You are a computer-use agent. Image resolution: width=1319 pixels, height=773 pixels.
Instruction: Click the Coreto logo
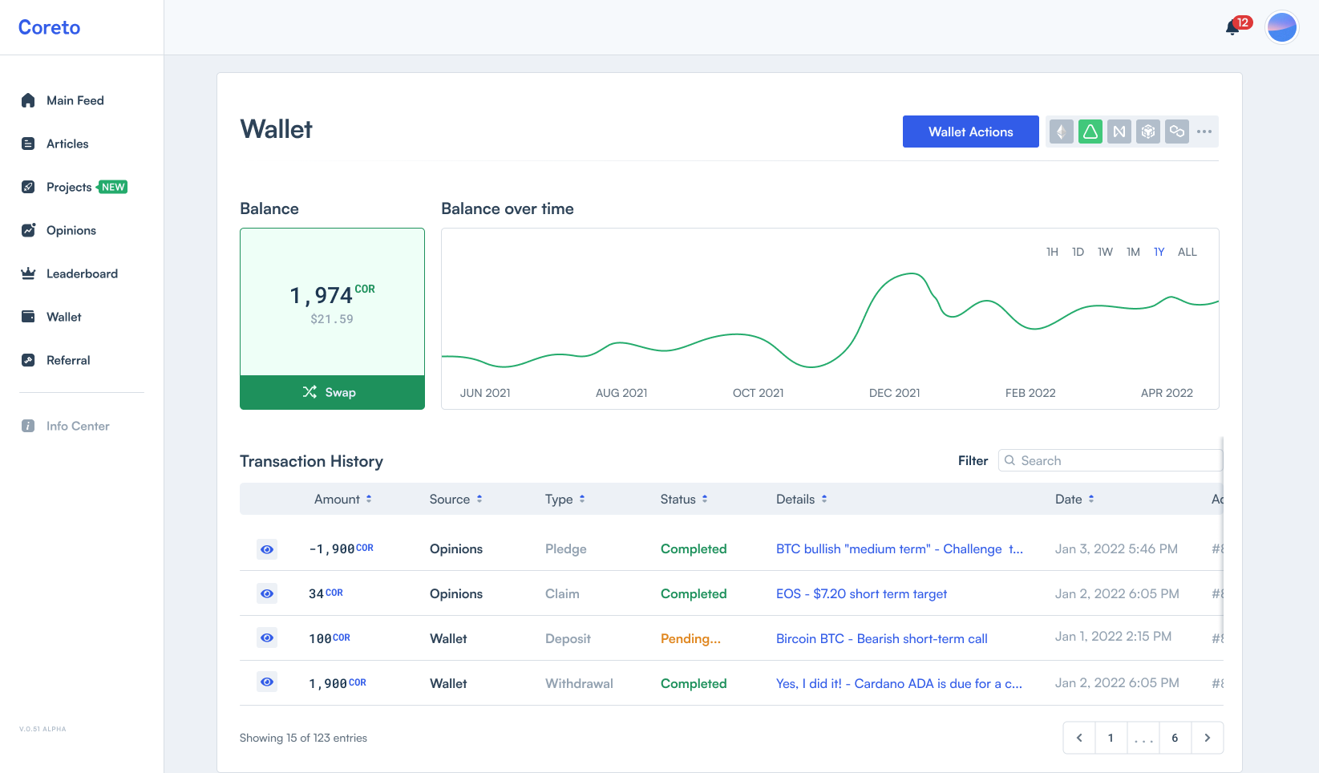[49, 27]
